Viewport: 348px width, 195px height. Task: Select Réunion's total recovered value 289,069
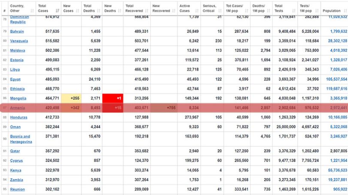pos(141,189)
